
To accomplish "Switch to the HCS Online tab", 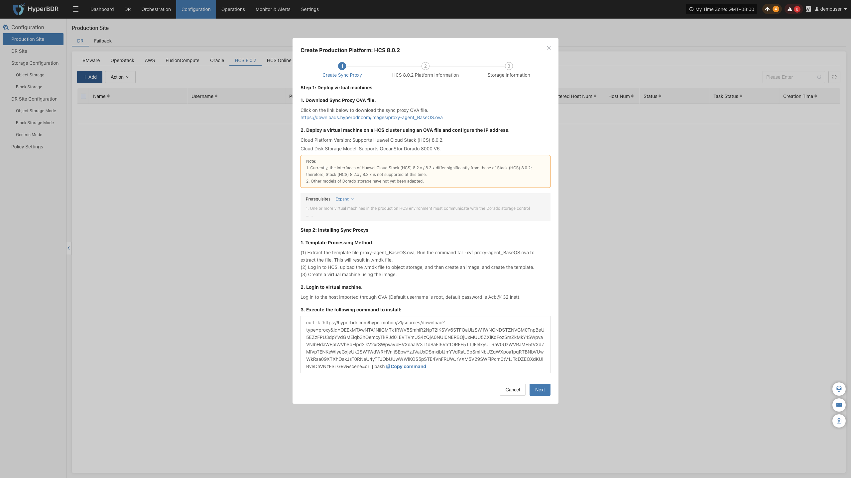I will 279,60.
